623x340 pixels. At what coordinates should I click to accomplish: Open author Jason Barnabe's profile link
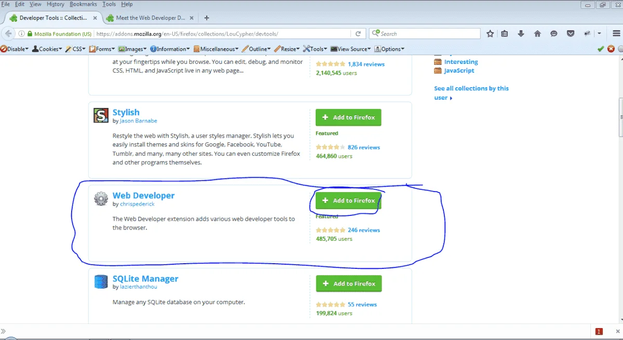(x=137, y=121)
